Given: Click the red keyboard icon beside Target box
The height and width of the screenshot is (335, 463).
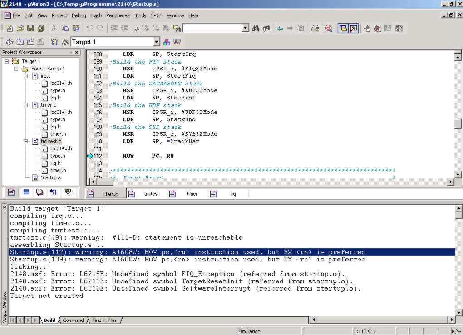Looking at the screenshot, I should click(177, 42).
